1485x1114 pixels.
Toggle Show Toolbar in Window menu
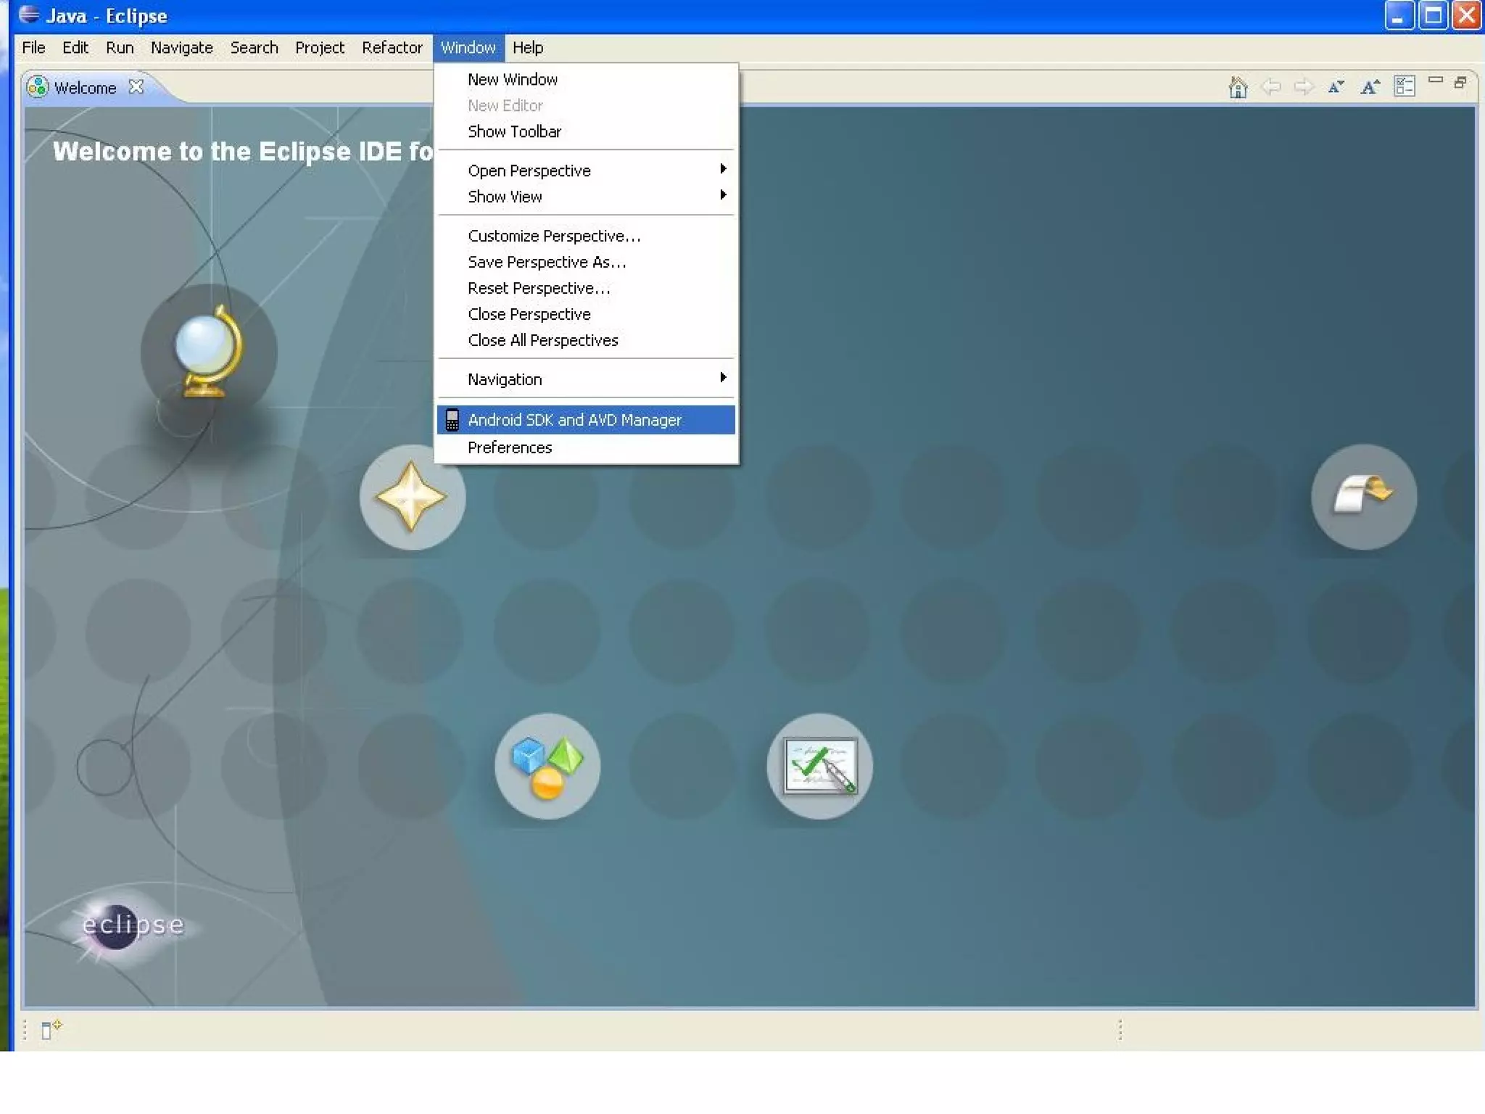point(514,132)
